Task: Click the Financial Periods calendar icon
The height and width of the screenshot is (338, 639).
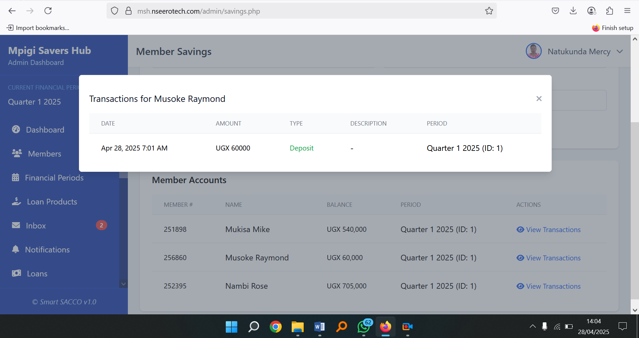Action: point(15,177)
